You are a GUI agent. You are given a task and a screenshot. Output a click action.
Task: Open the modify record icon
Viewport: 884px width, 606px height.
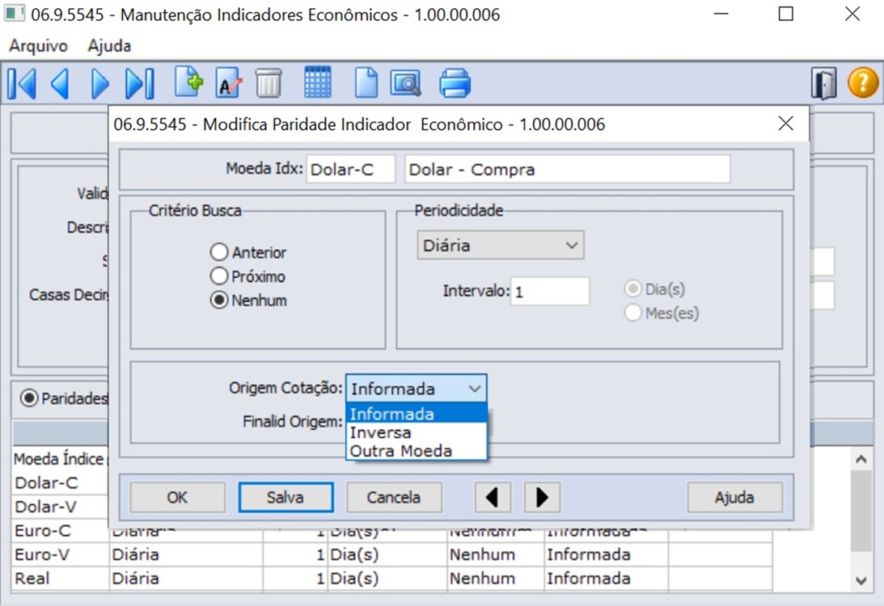click(x=229, y=82)
